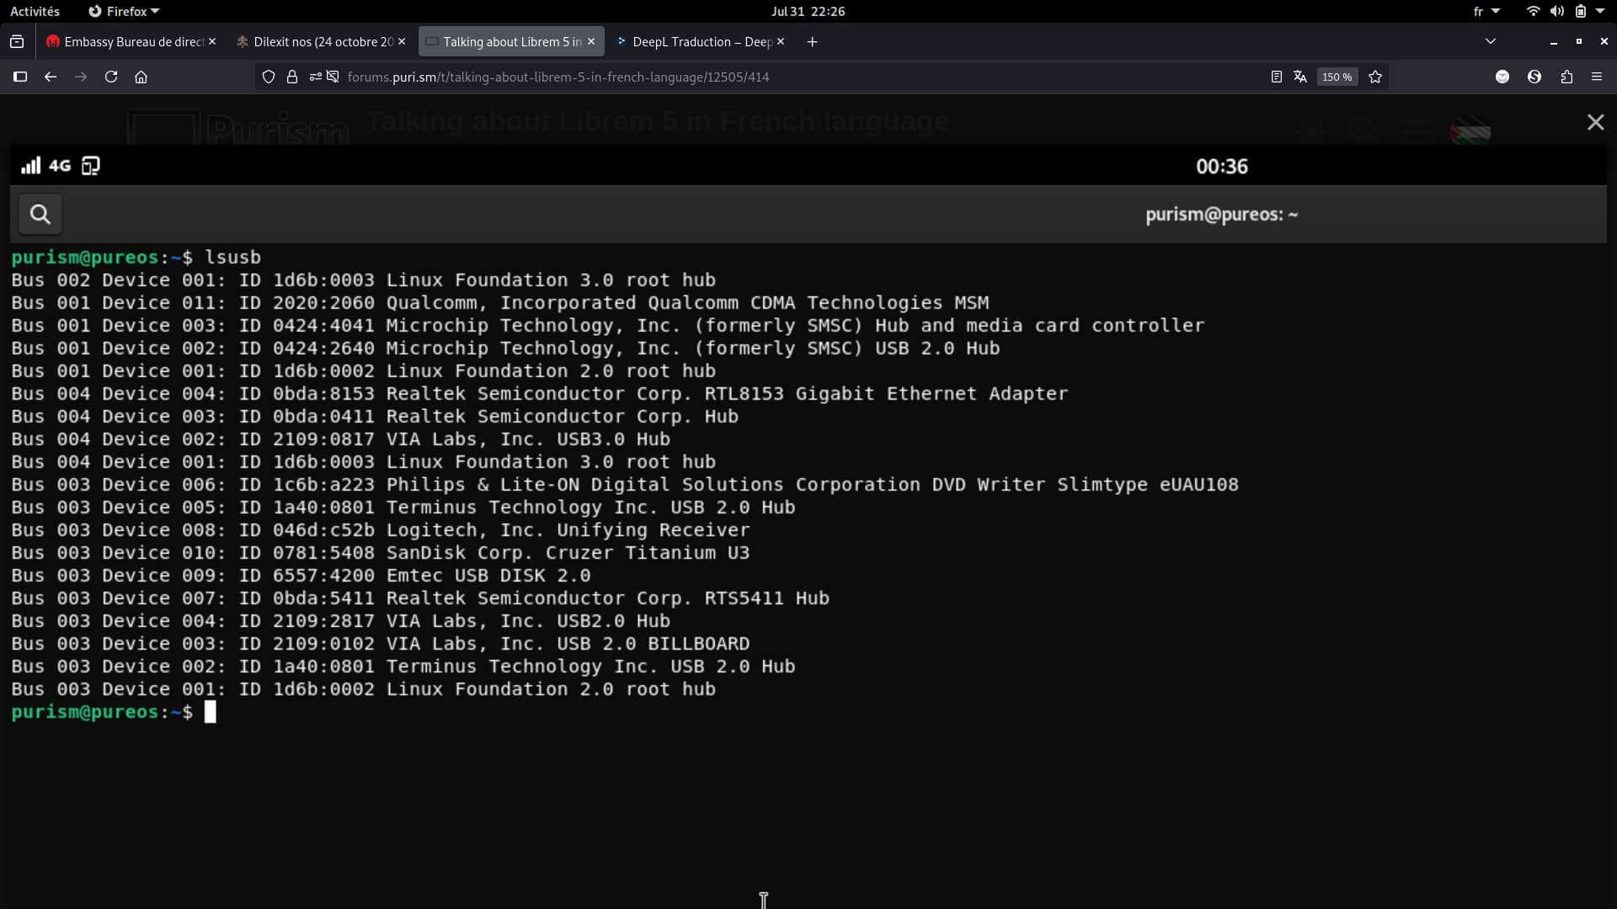Open the round S extension icon in toolbar

pyautogui.click(x=1534, y=77)
